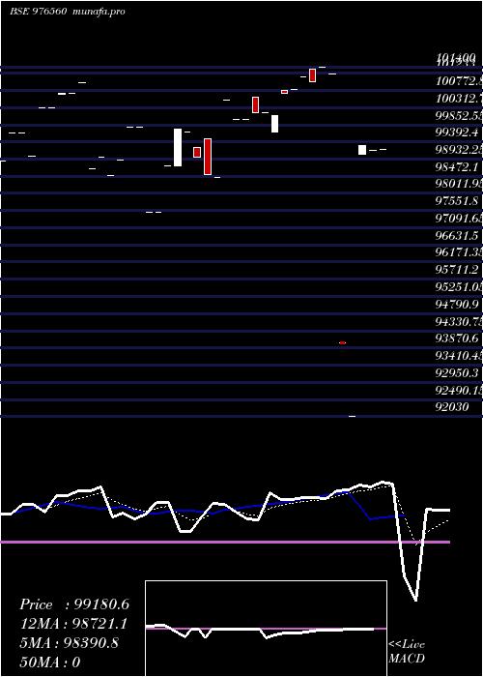Click the Price : 99180.6 readout
The height and width of the screenshot is (677, 483).
tap(74, 604)
